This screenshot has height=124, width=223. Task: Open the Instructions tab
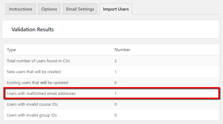click(21, 9)
